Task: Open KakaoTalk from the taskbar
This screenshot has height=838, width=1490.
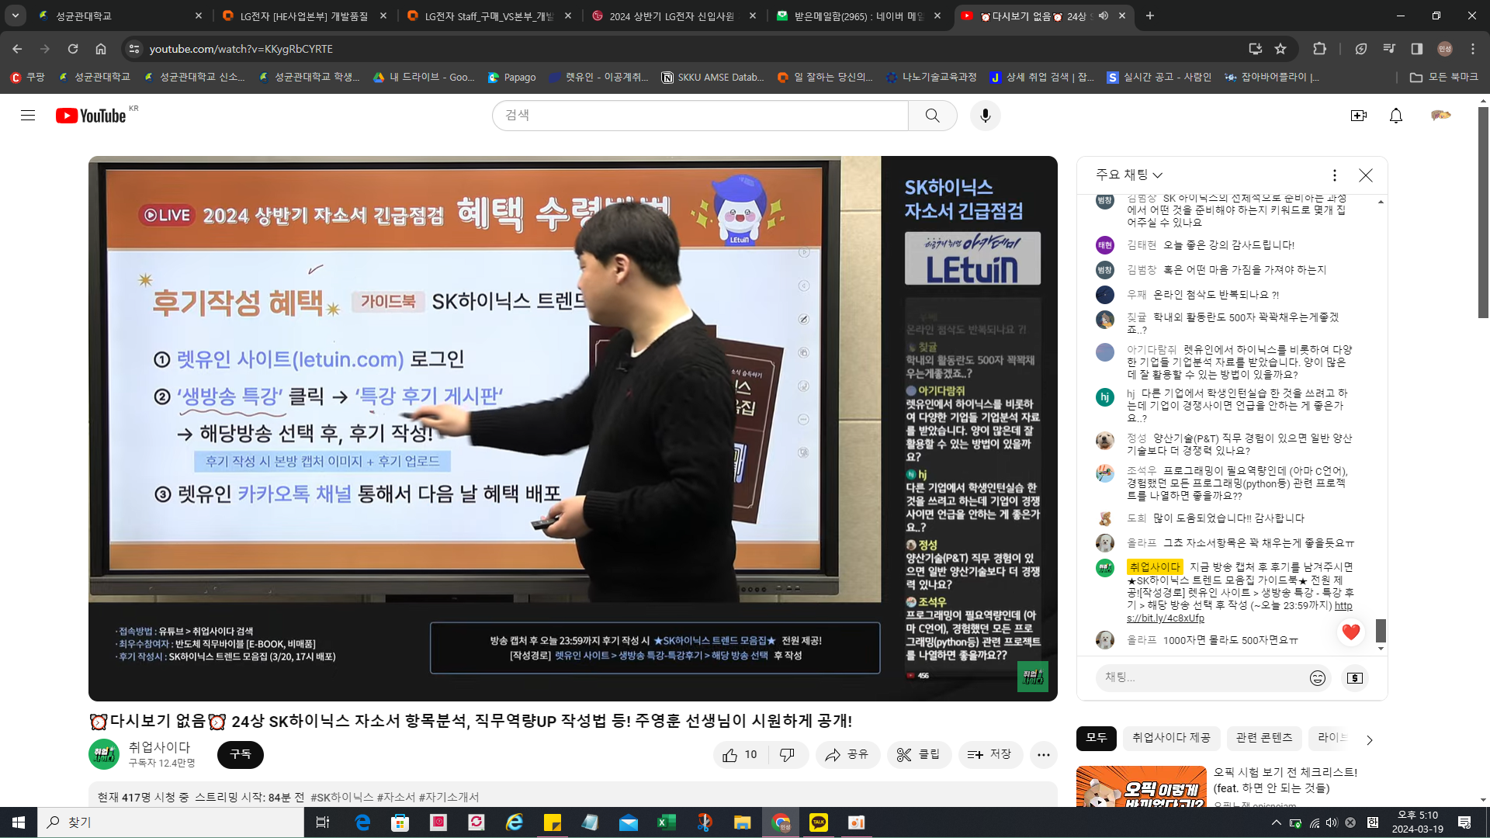Action: pyautogui.click(x=818, y=822)
